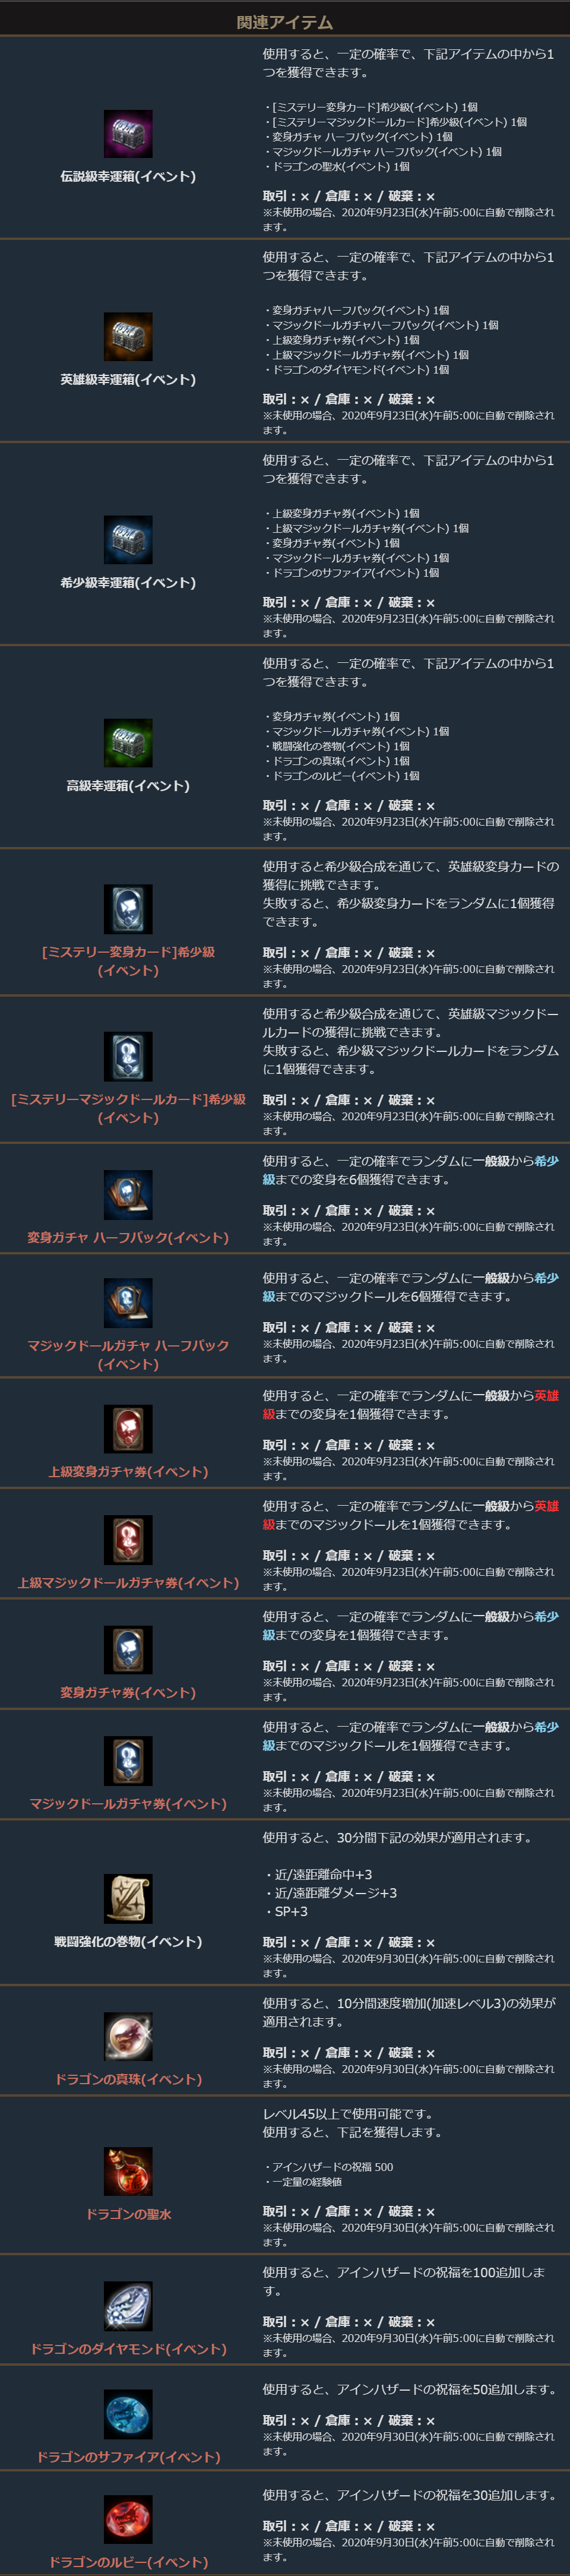The width and height of the screenshot is (570, 2576).
Task: Click the ドラゴンのダイヤモンド(イベント) link
Action: [x=128, y=2349]
